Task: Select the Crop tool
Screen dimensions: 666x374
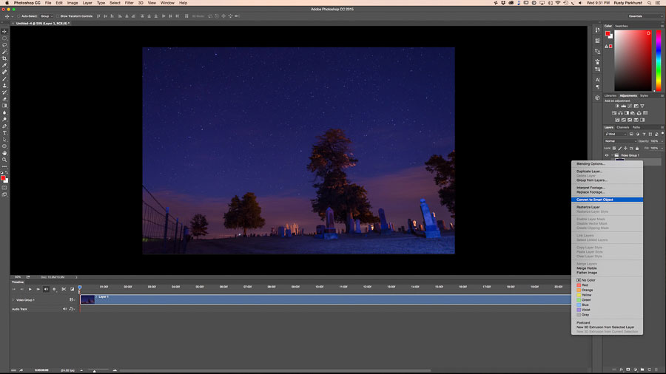Action: pyautogui.click(x=4, y=58)
